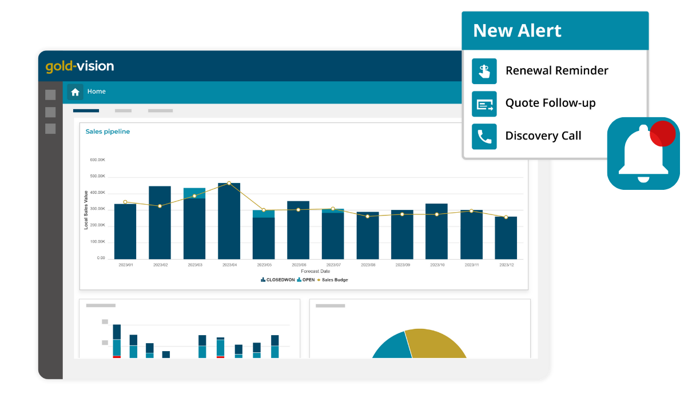Click the CLOSEDWON legend label
The height and width of the screenshot is (398, 700).
280,280
